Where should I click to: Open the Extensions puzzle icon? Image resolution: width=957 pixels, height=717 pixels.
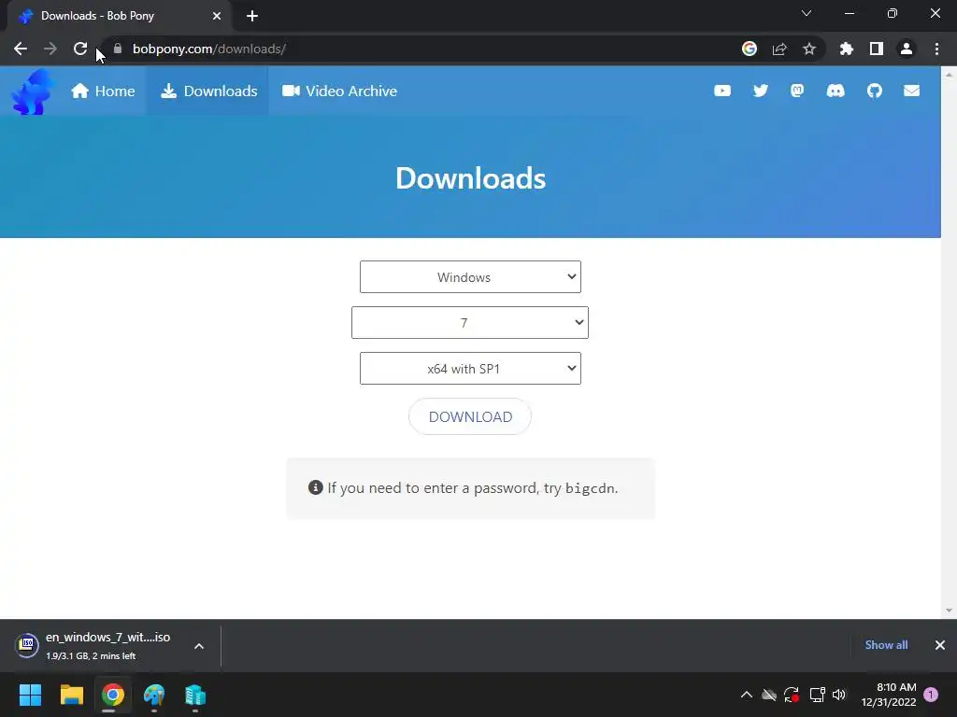pyautogui.click(x=846, y=49)
